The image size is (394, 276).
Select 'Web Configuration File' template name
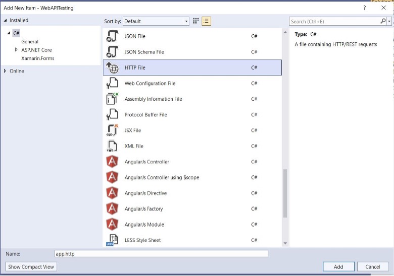click(x=150, y=83)
